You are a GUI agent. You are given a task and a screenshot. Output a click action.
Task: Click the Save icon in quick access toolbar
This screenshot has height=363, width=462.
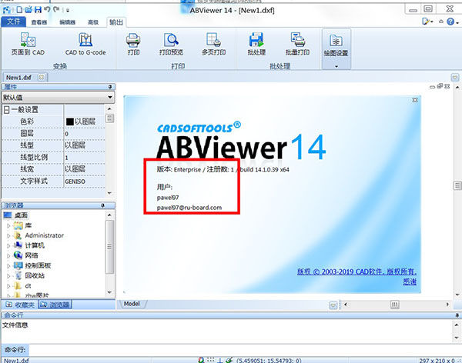[x=38, y=10]
